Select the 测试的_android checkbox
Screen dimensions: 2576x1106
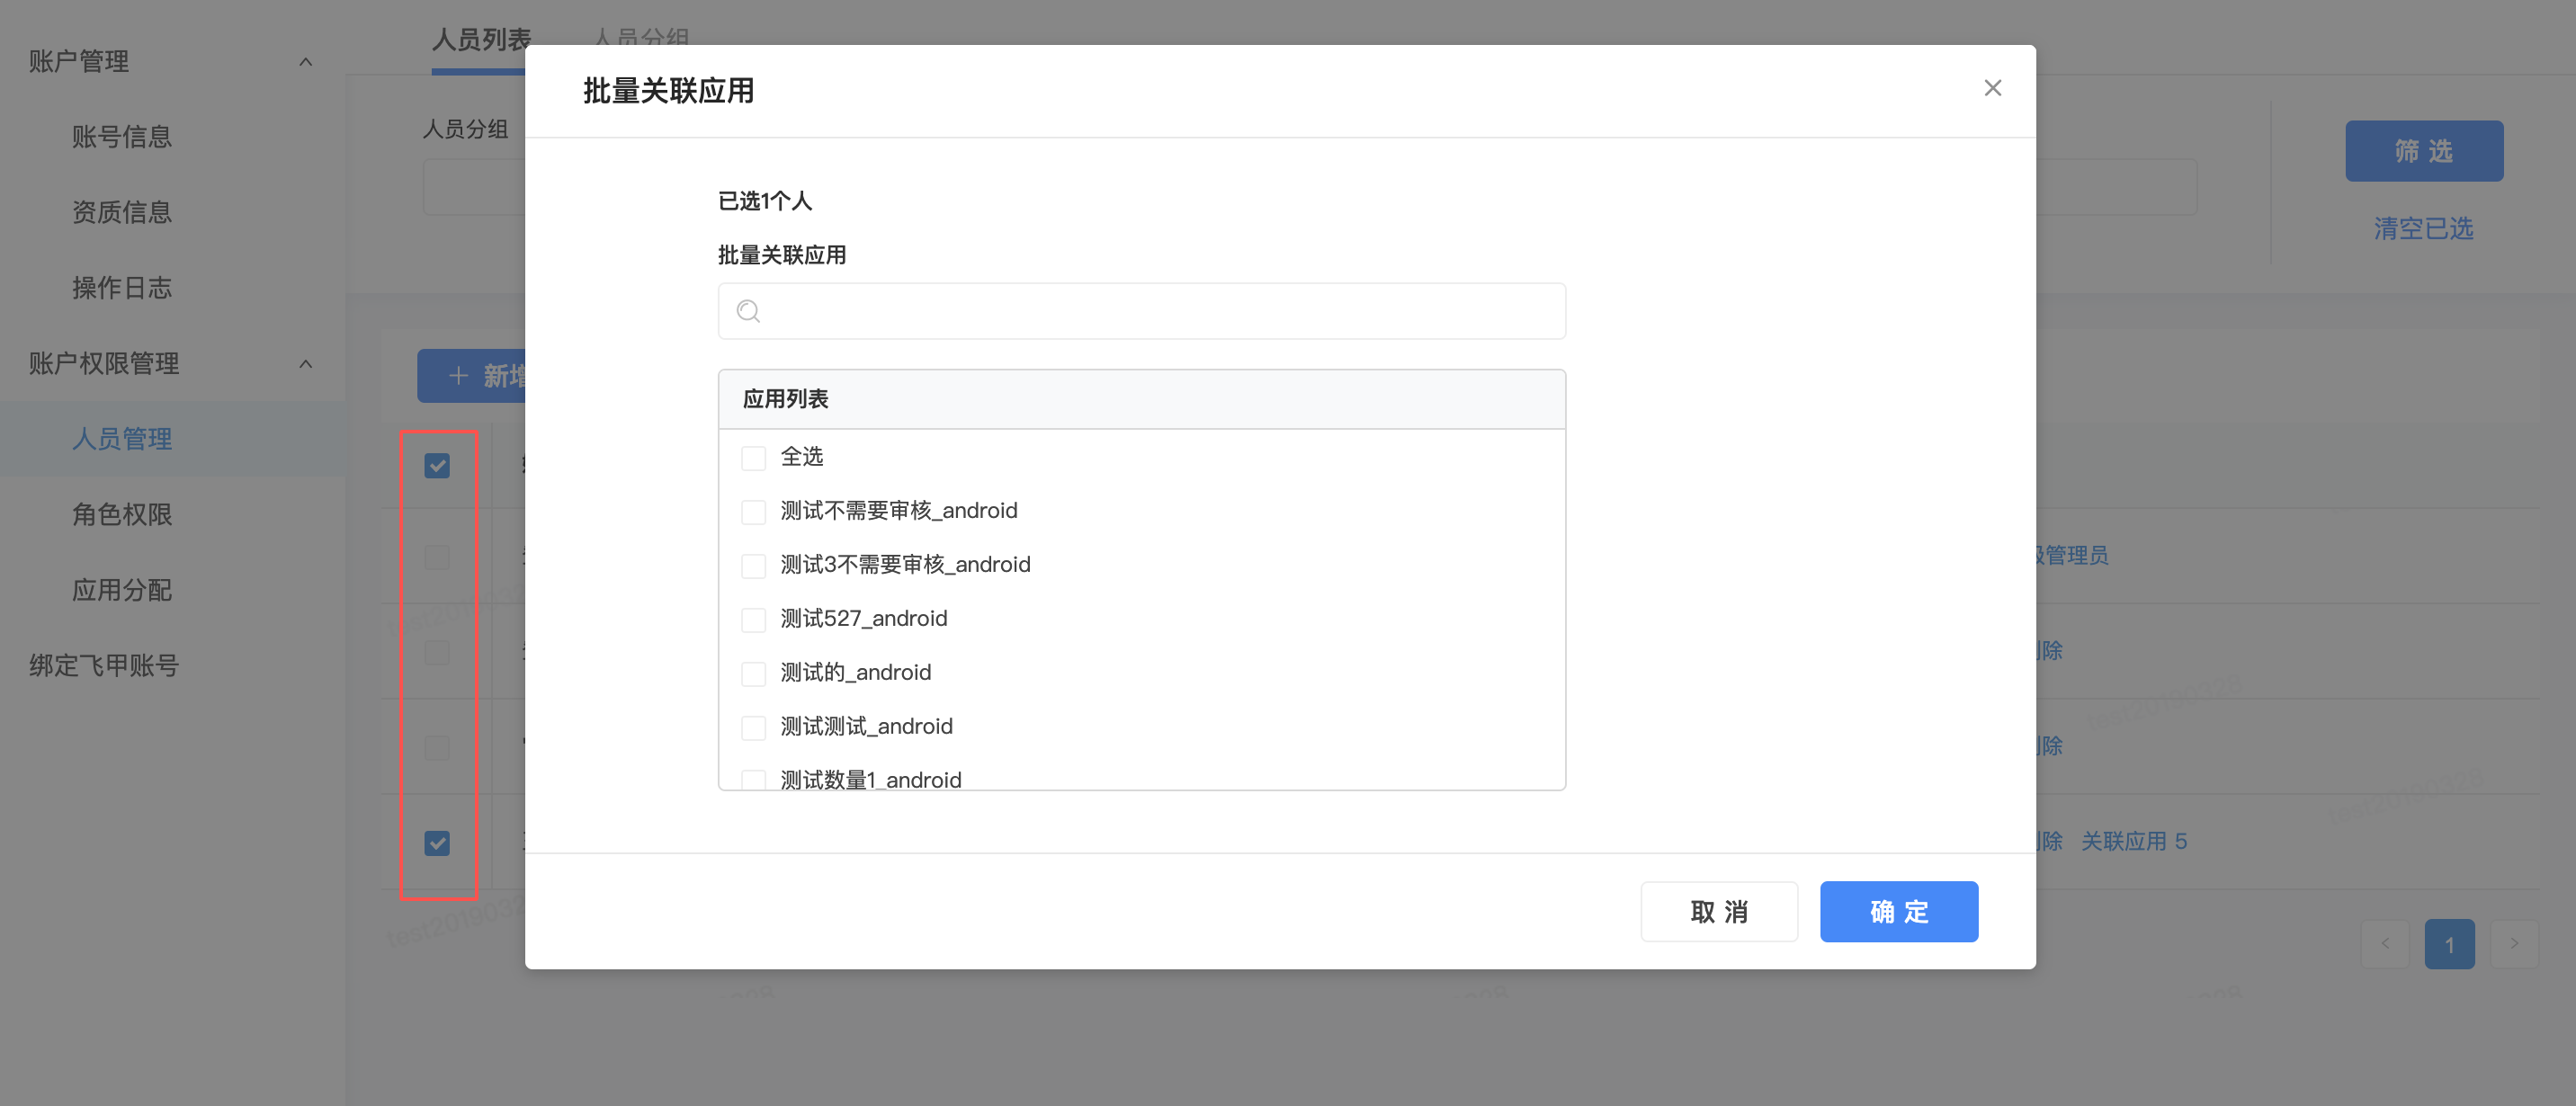click(753, 674)
